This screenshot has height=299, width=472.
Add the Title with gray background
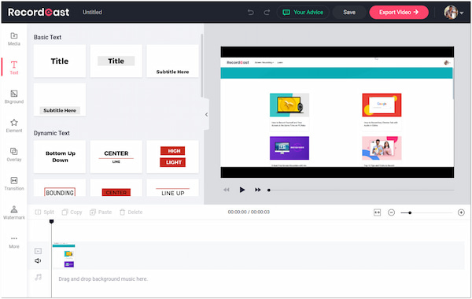coord(116,61)
